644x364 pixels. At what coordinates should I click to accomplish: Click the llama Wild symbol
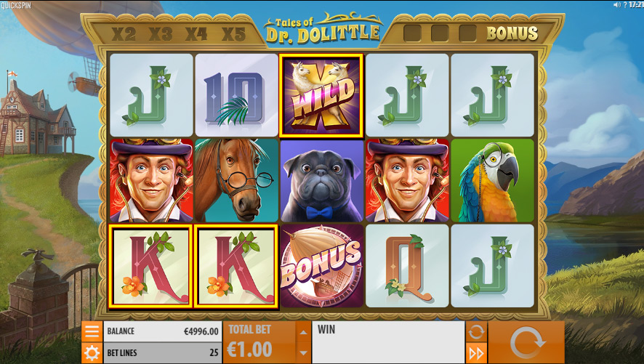321,95
